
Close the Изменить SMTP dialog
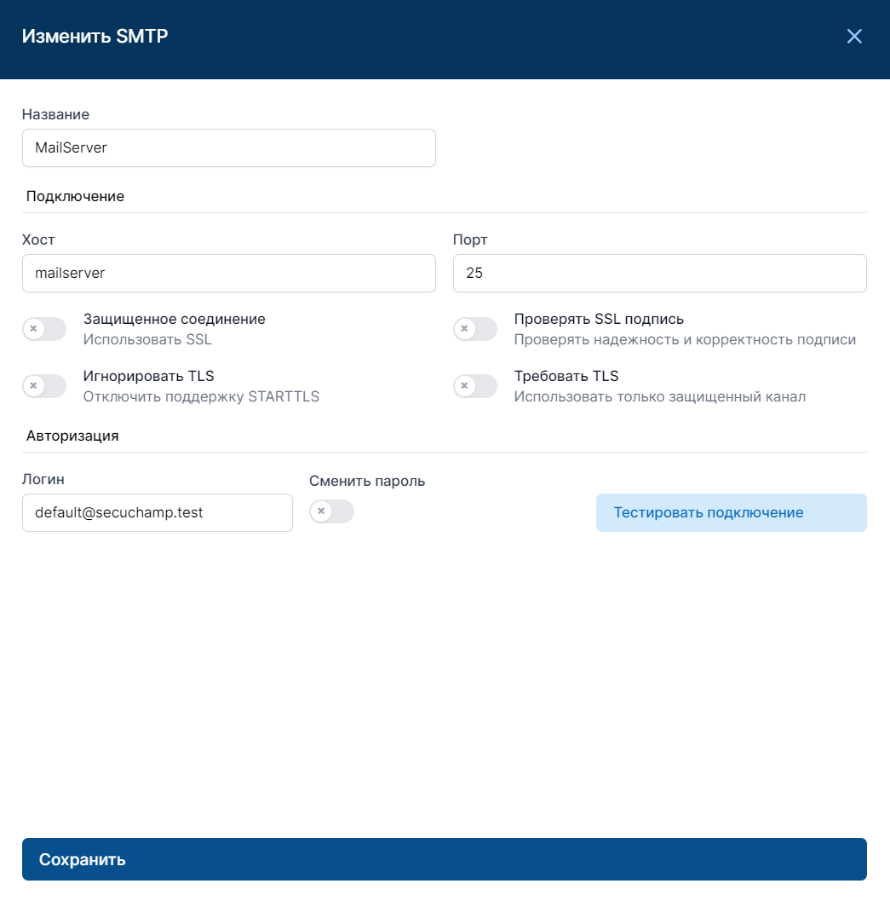pyautogui.click(x=854, y=36)
